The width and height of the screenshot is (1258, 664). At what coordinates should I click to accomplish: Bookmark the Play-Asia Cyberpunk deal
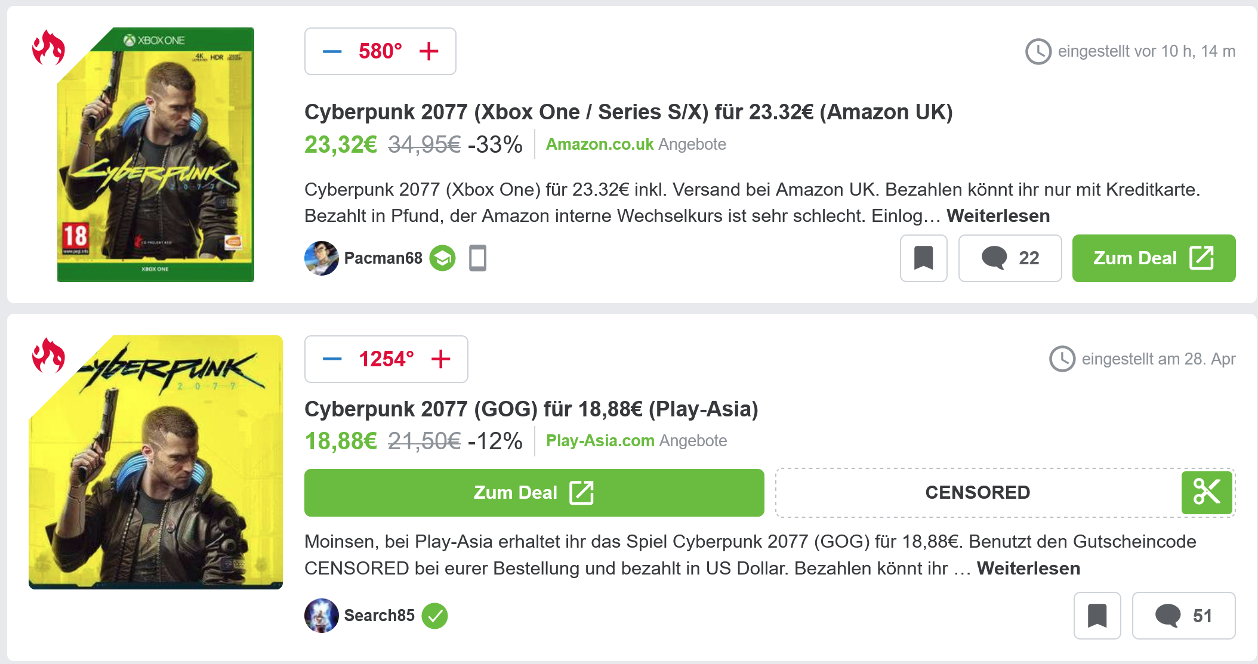tap(1097, 616)
